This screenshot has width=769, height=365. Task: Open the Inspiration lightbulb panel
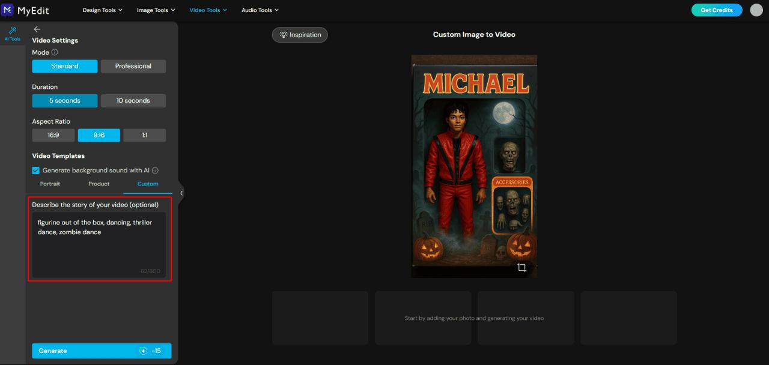tap(299, 34)
